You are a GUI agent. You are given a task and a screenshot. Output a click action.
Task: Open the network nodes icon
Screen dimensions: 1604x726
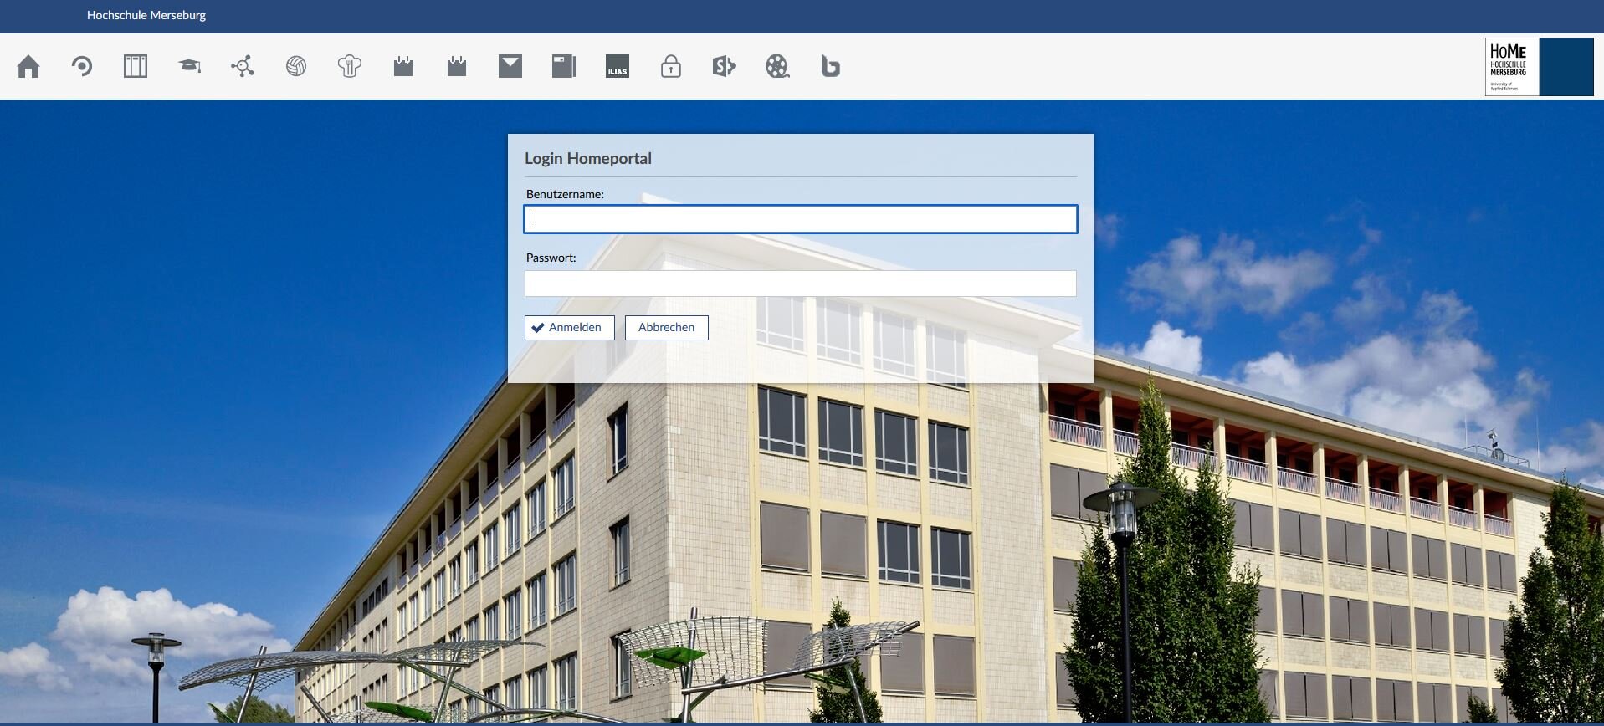243,66
